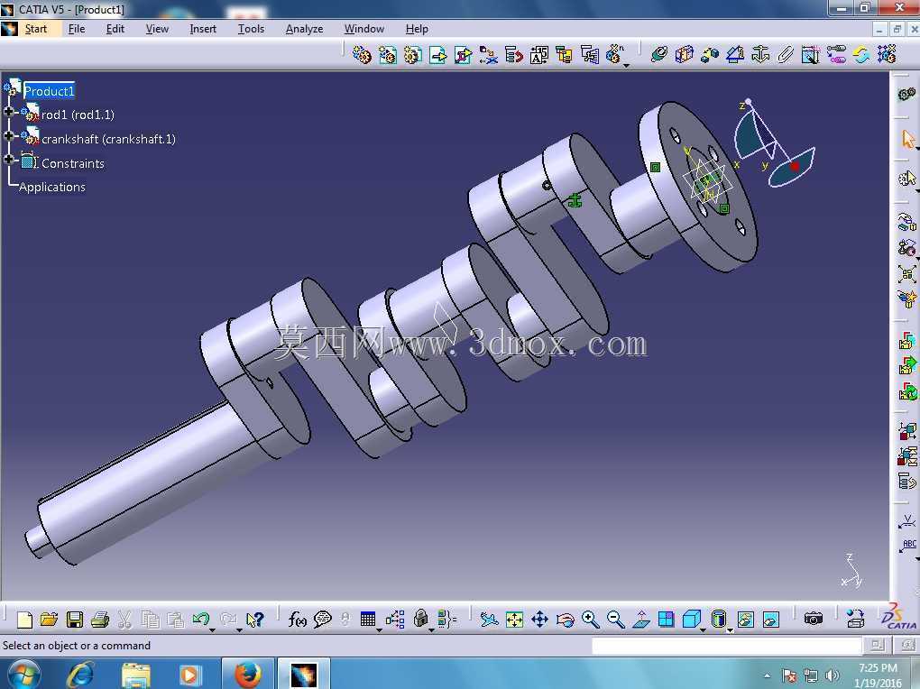
Task: Click the Fit All In view icon
Action: pyautogui.click(x=514, y=620)
